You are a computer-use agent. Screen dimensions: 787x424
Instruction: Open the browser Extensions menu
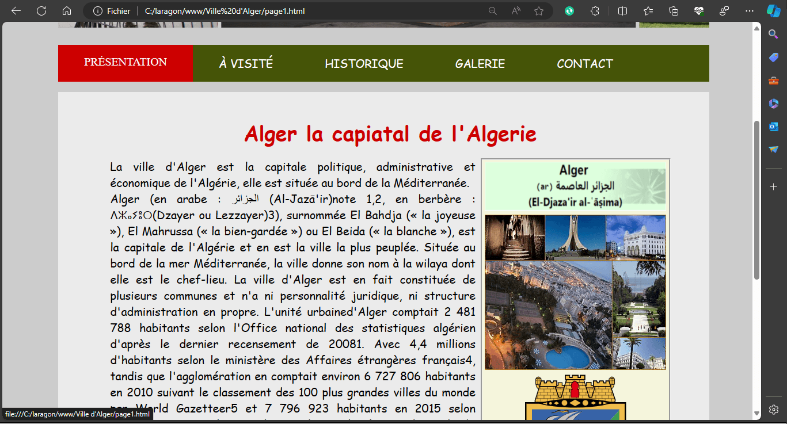[x=595, y=11]
